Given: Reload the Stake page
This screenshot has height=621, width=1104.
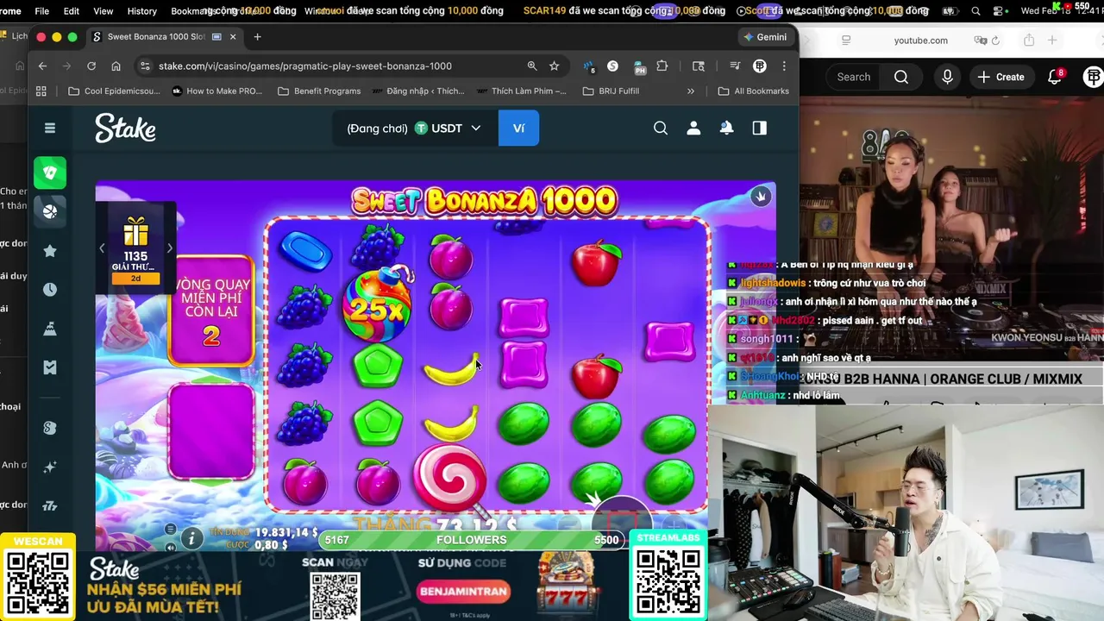Looking at the screenshot, I should pos(91,66).
